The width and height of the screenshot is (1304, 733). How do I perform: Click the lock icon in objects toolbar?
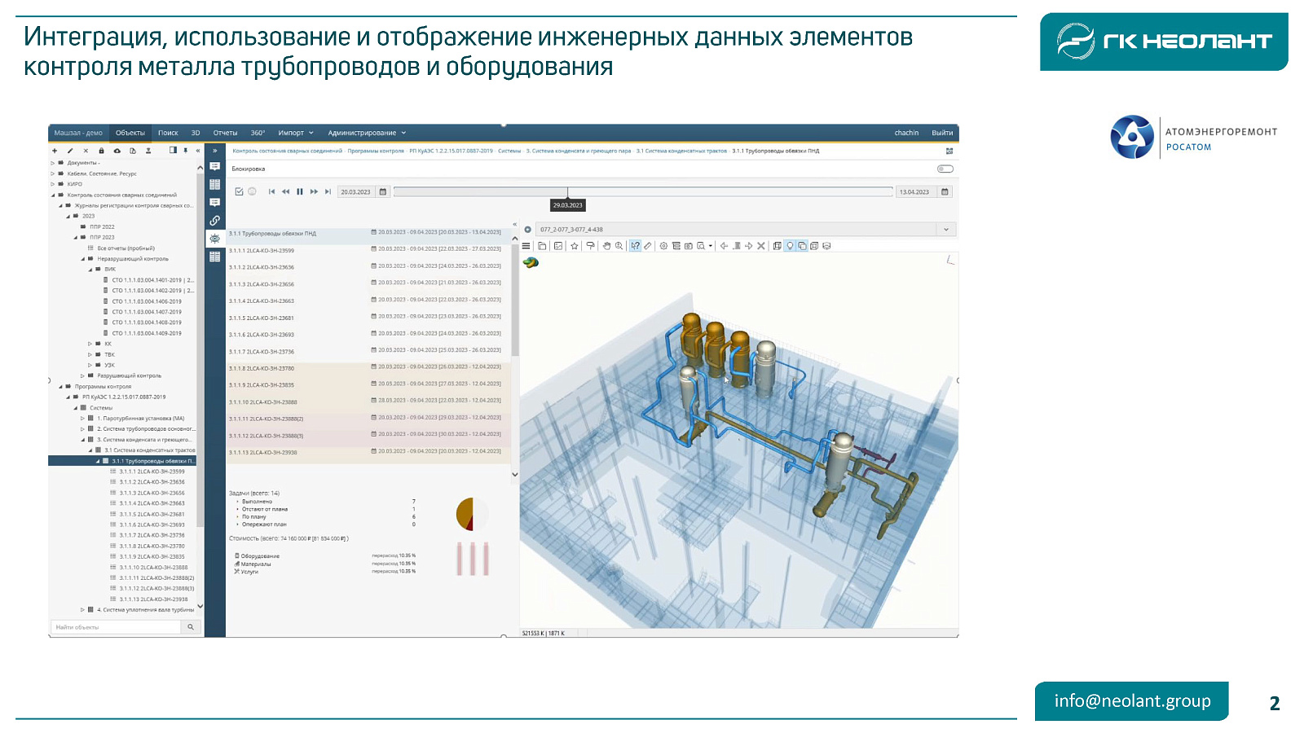[101, 151]
